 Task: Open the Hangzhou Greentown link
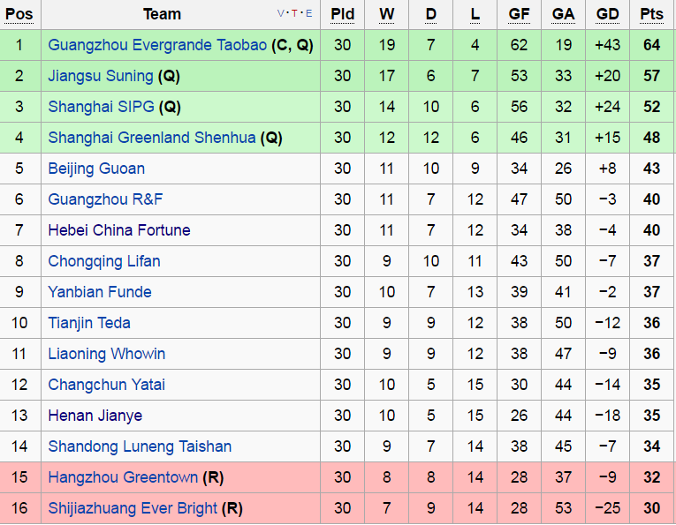point(123,477)
